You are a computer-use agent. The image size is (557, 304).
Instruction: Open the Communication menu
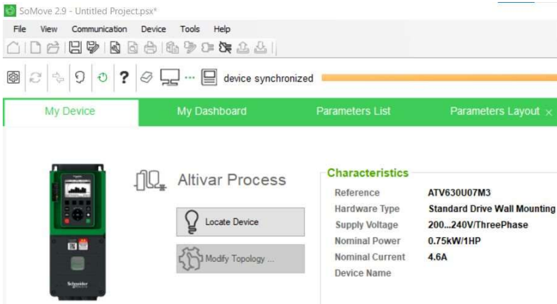click(x=99, y=29)
